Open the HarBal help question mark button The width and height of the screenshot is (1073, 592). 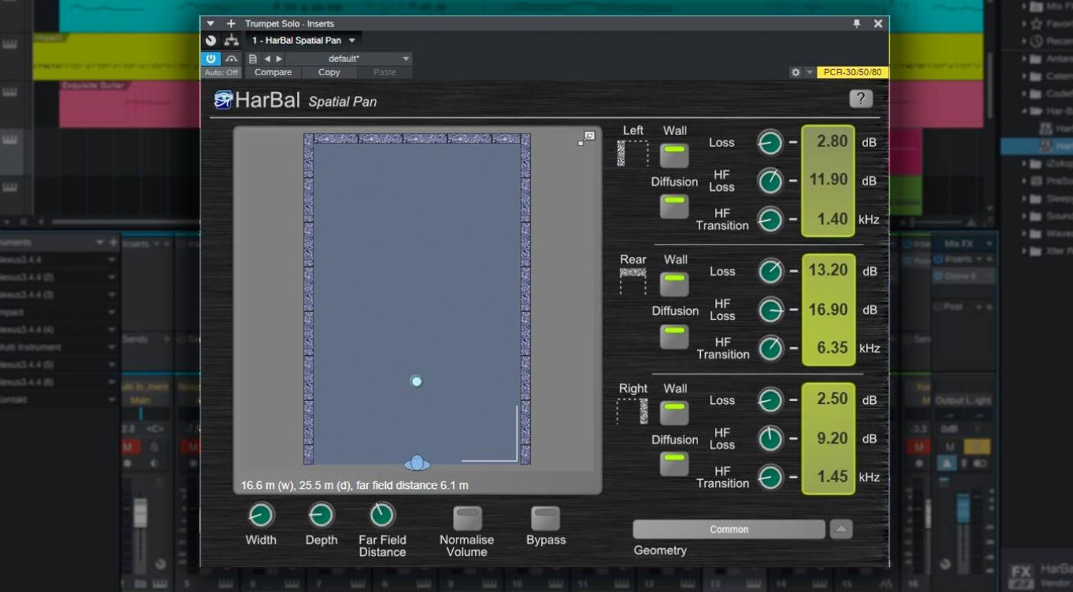[860, 99]
